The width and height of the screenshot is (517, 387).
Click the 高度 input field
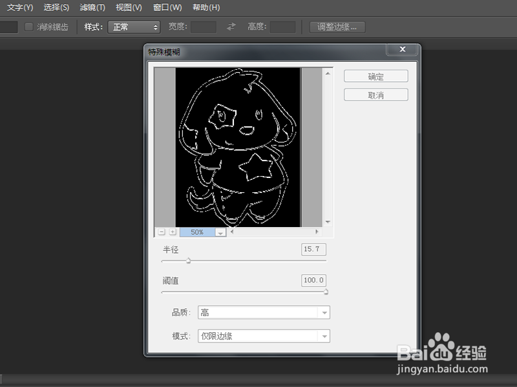[282, 27]
